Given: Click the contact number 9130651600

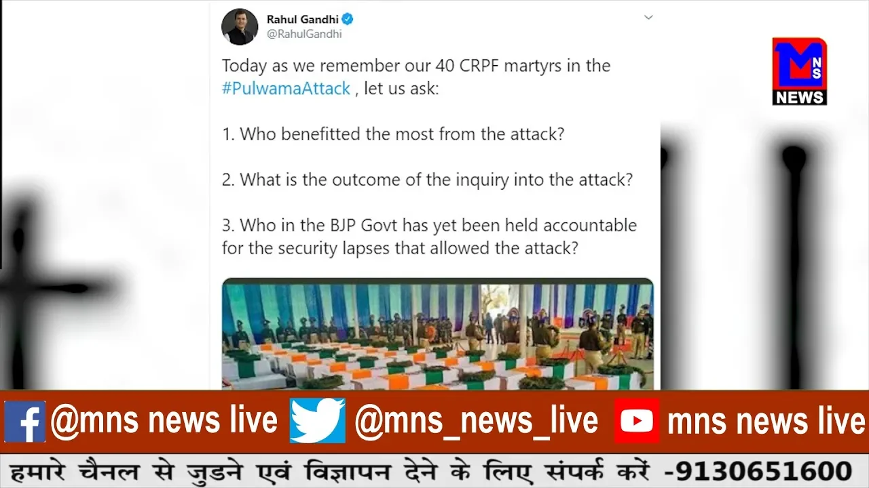Looking at the screenshot, I should pos(758,470).
